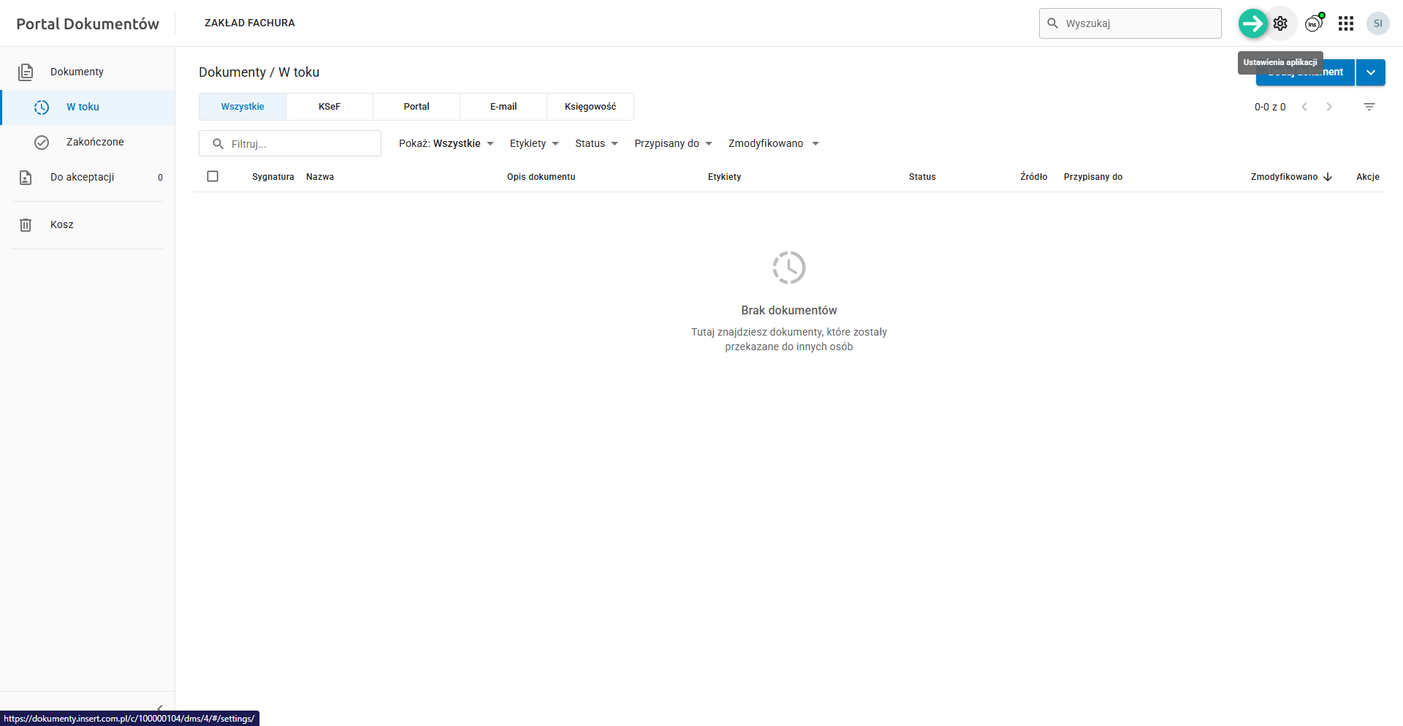This screenshot has width=1403, height=726.
Task: Click the Dokumenty sidebar section
Action: pyautogui.click(x=77, y=72)
